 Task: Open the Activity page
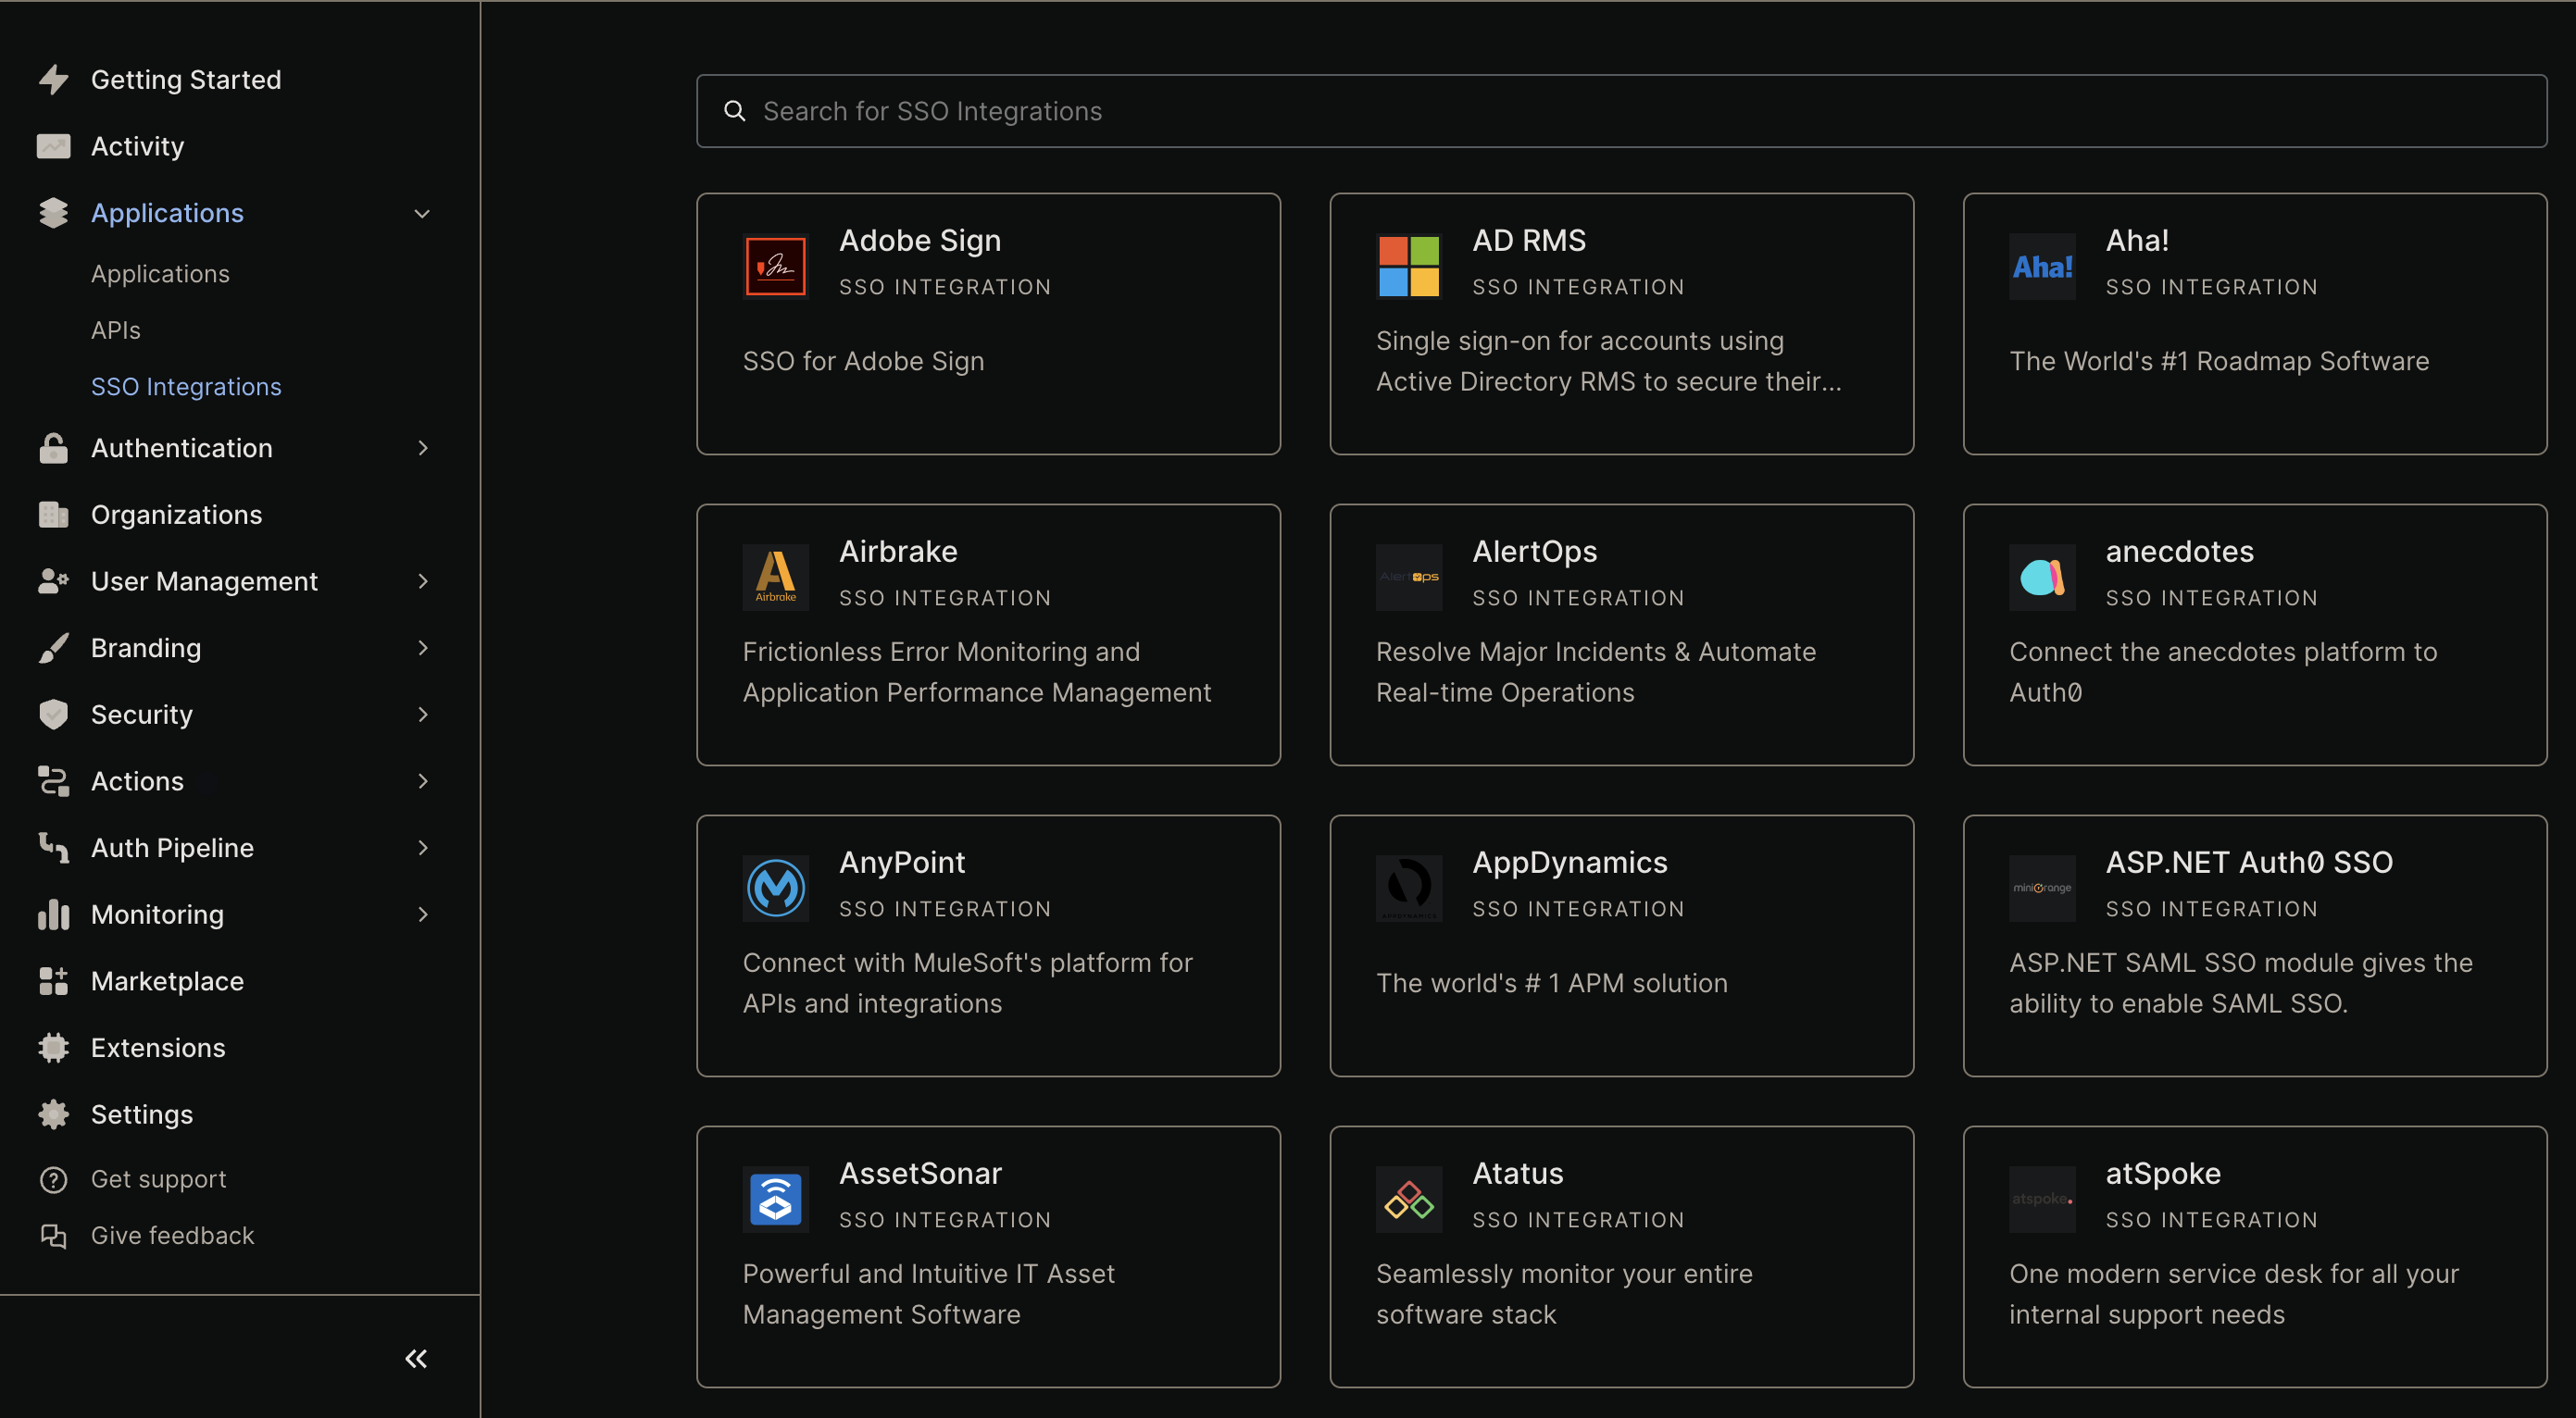[x=137, y=146]
